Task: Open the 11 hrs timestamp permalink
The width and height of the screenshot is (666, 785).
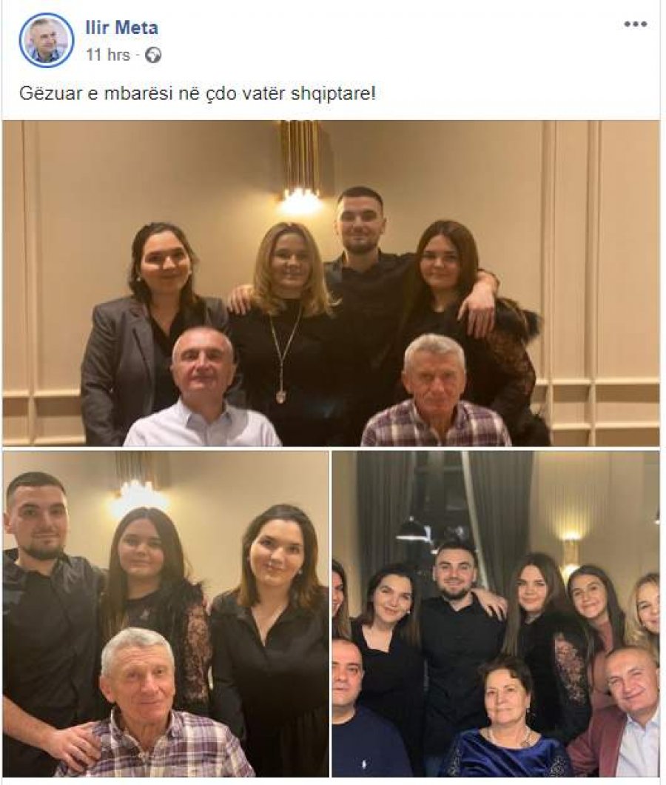Action: click(x=107, y=55)
